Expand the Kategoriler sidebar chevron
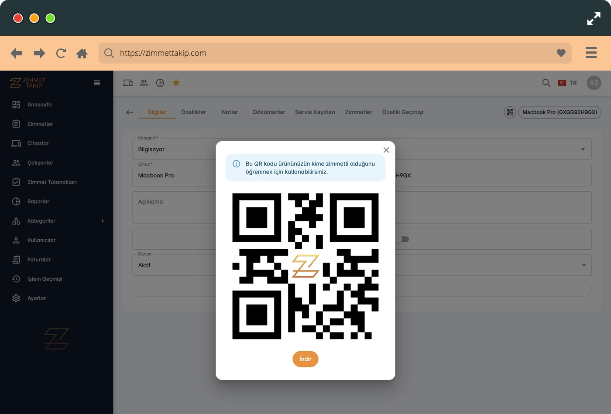Viewport: 611px width, 414px height. [x=103, y=221]
